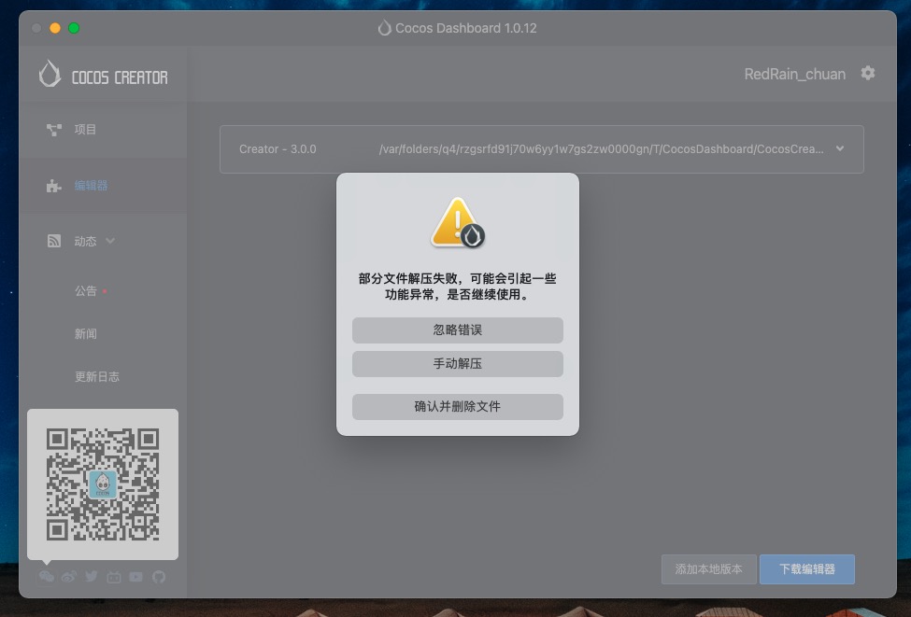Click the WeChat icon in sidebar footer
Image resolution: width=911 pixels, height=617 pixels.
pos(47,577)
